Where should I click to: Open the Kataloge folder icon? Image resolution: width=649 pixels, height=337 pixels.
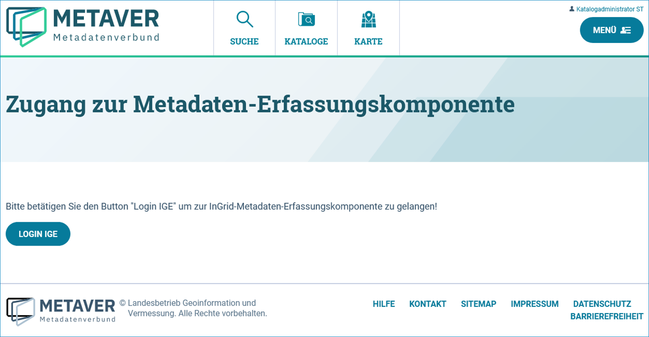(306, 19)
